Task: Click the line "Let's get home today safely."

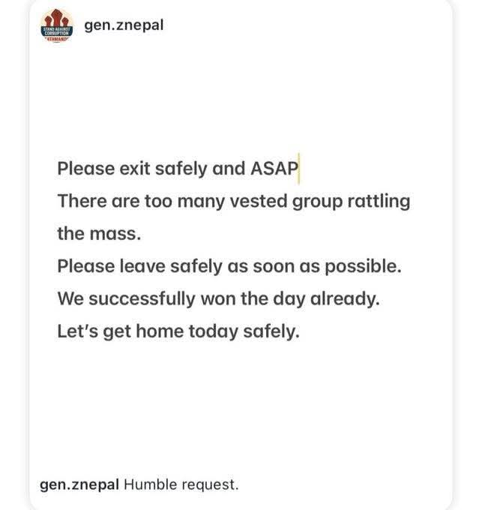Action: 178,330
